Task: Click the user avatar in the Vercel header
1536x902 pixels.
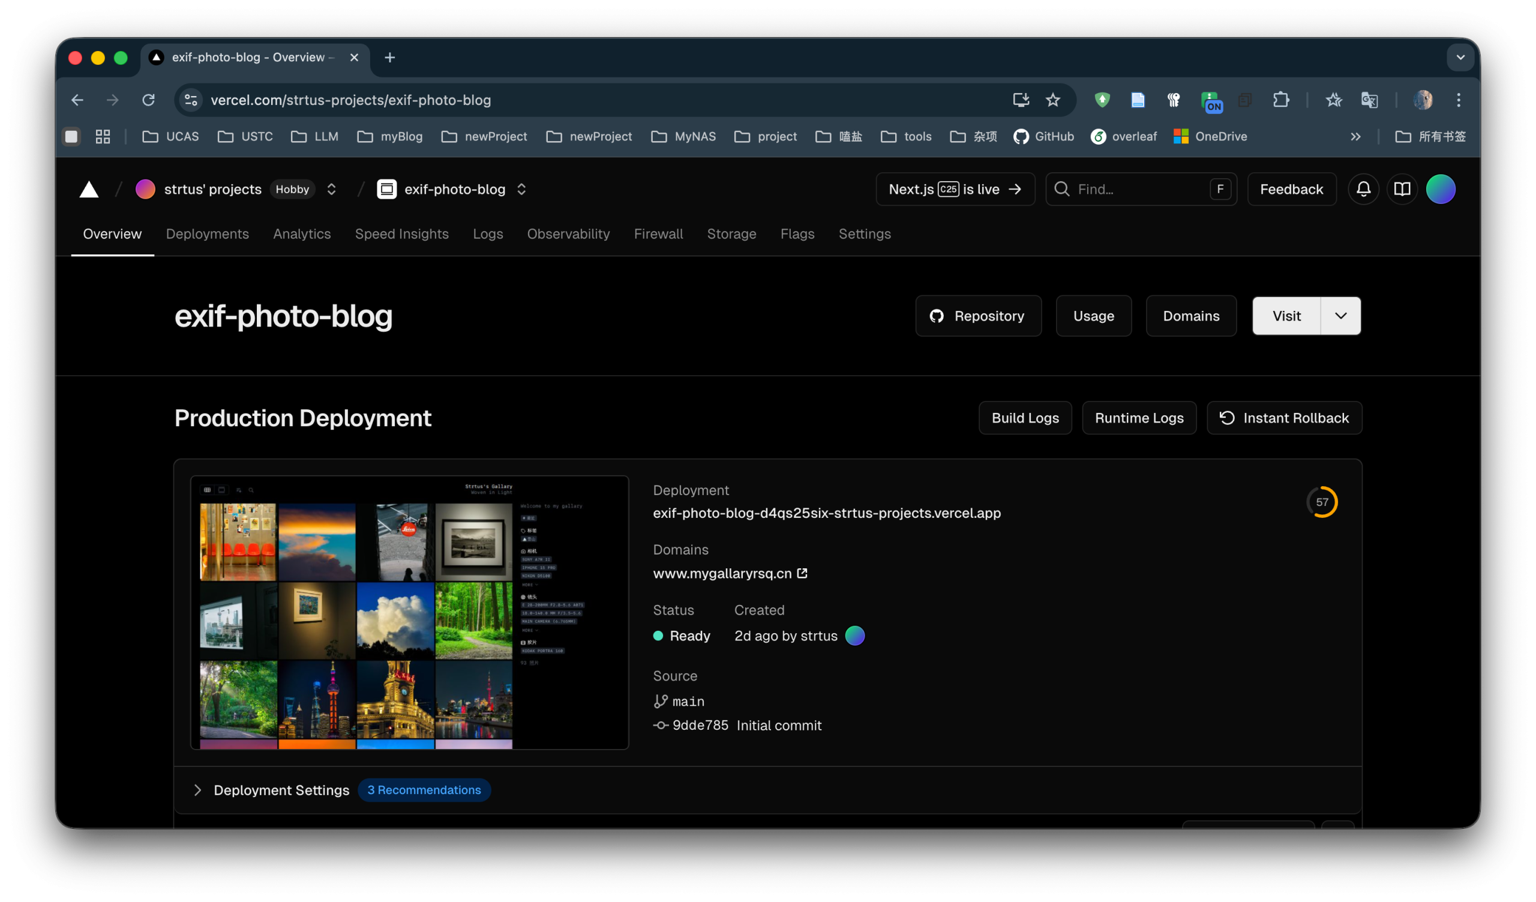Action: click(x=1441, y=190)
